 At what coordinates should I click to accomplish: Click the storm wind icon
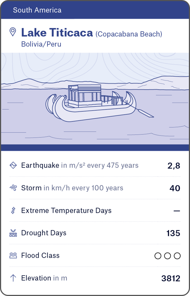click(x=13, y=188)
